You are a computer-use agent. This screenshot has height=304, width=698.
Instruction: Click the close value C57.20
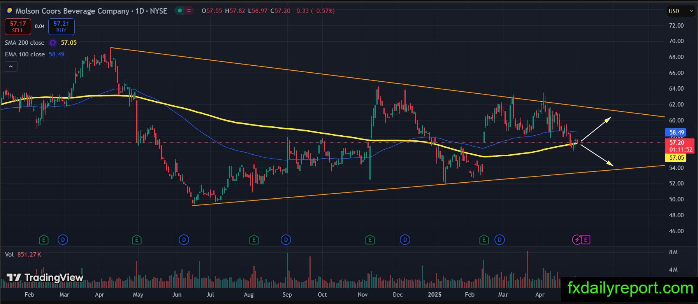coord(280,11)
